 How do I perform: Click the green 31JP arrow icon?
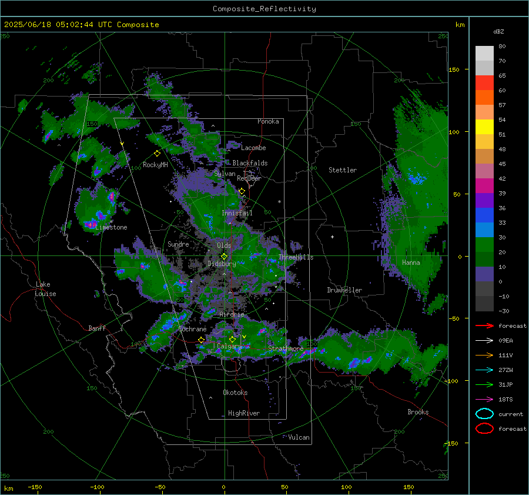(x=484, y=384)
